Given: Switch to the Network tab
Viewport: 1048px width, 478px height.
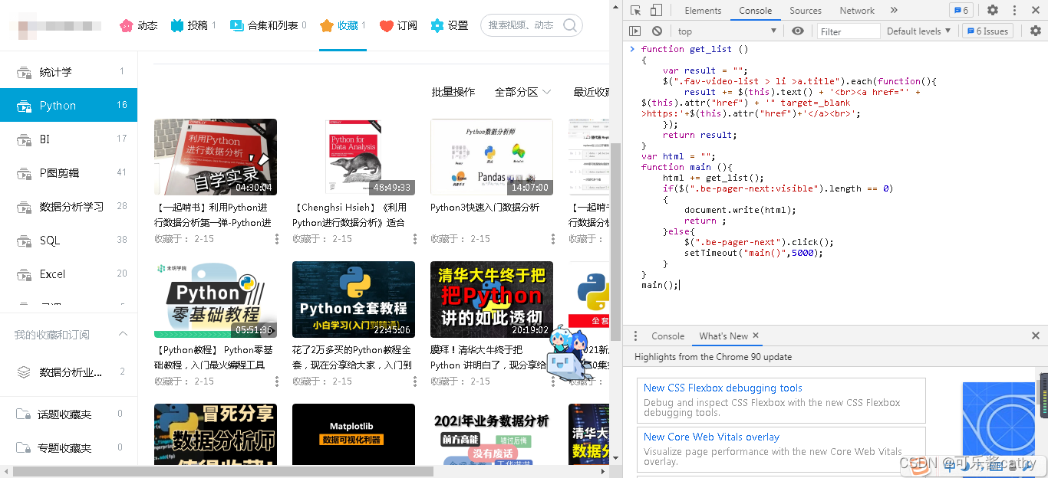Looking at the screenshot, I should point(857,11).
